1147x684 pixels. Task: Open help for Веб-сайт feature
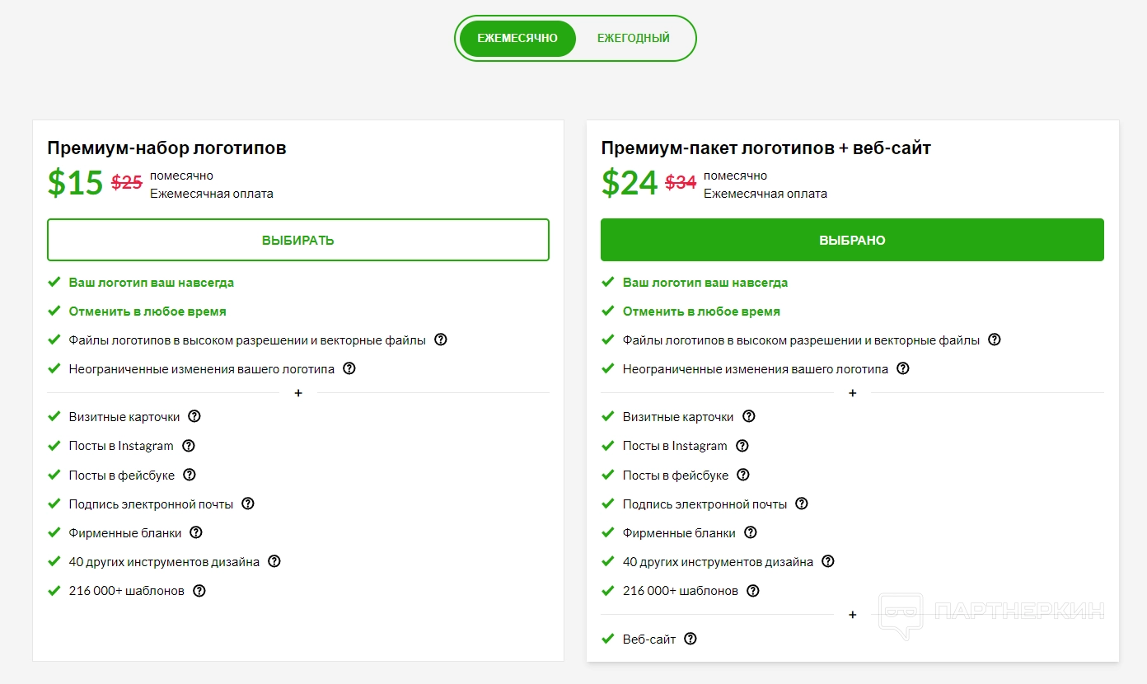tap(691, 639)
